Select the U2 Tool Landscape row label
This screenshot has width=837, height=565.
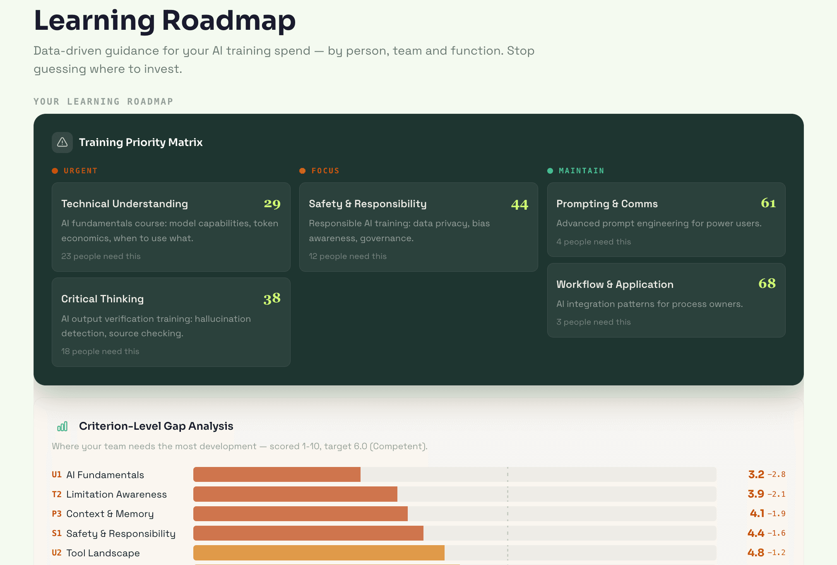(96, 553)
